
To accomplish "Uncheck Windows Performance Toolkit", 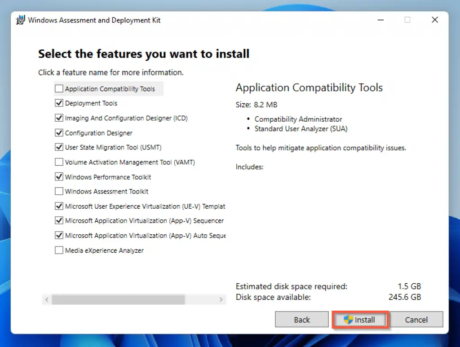I will click(59, 177).
